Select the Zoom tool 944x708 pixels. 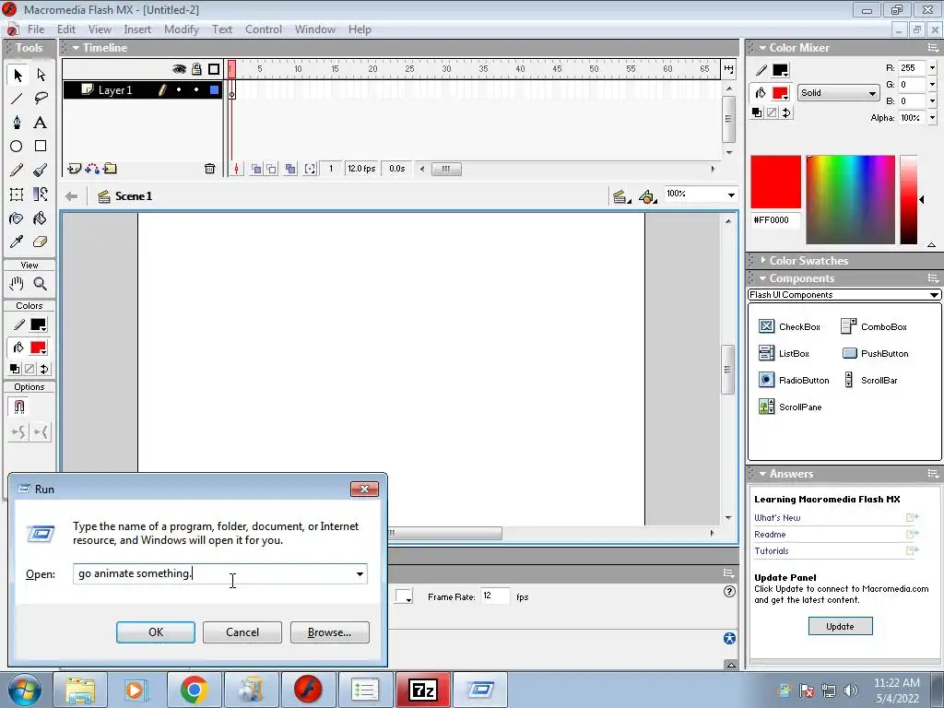coord(41,284)
